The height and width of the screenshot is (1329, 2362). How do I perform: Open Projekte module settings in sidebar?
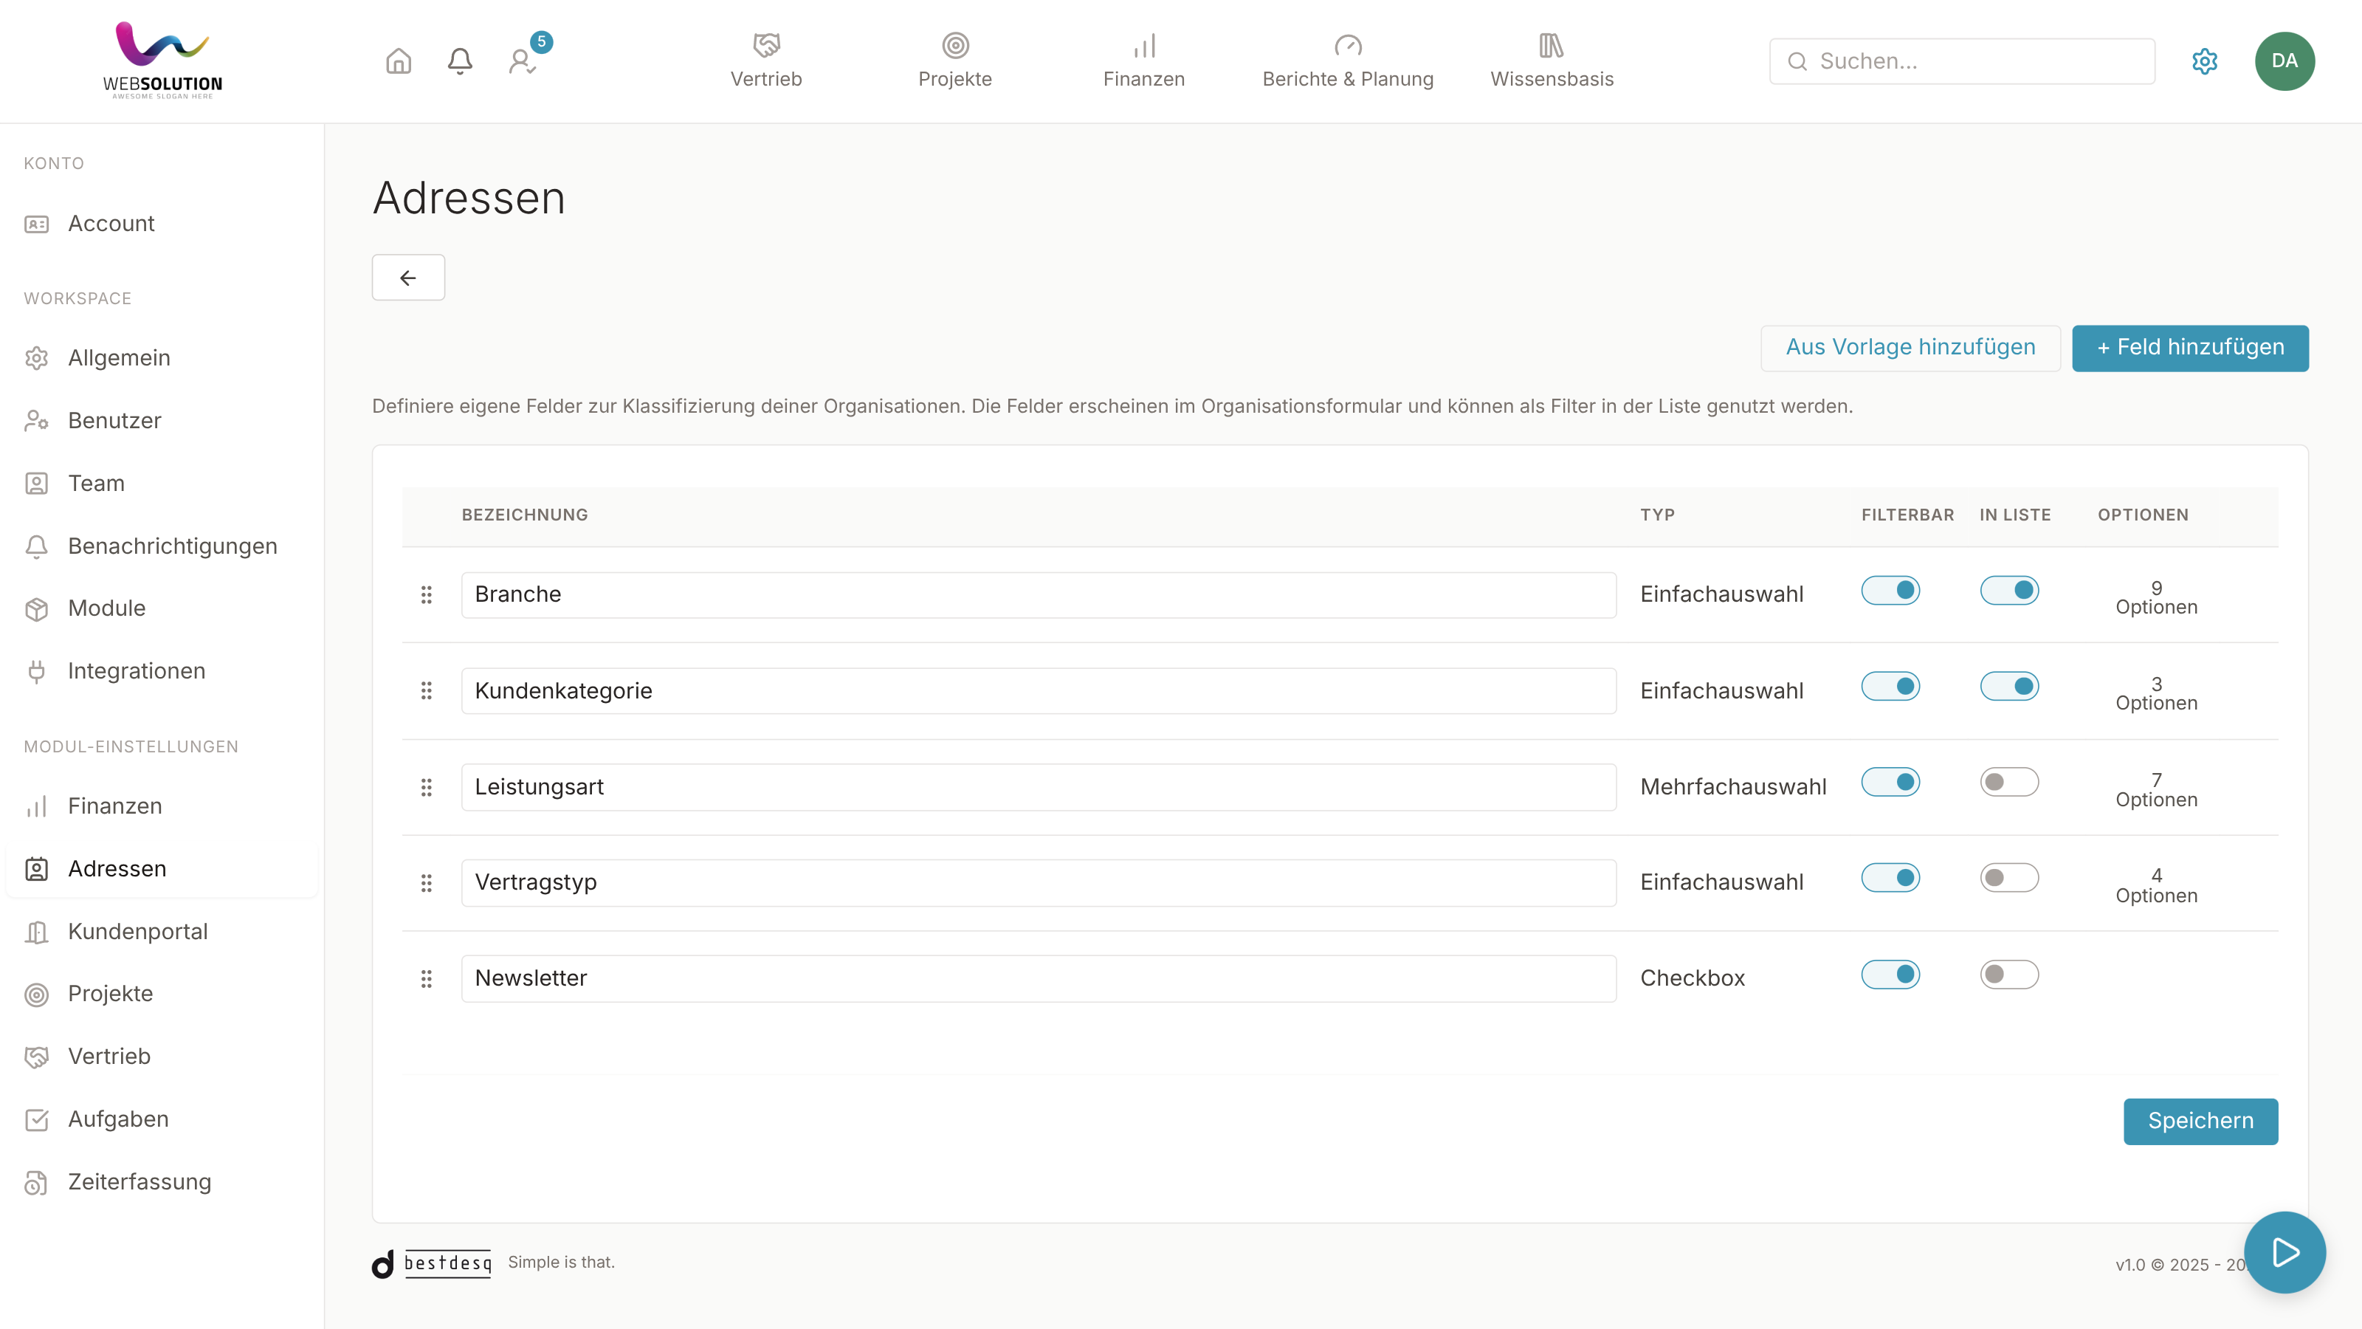tap(162, 995)
